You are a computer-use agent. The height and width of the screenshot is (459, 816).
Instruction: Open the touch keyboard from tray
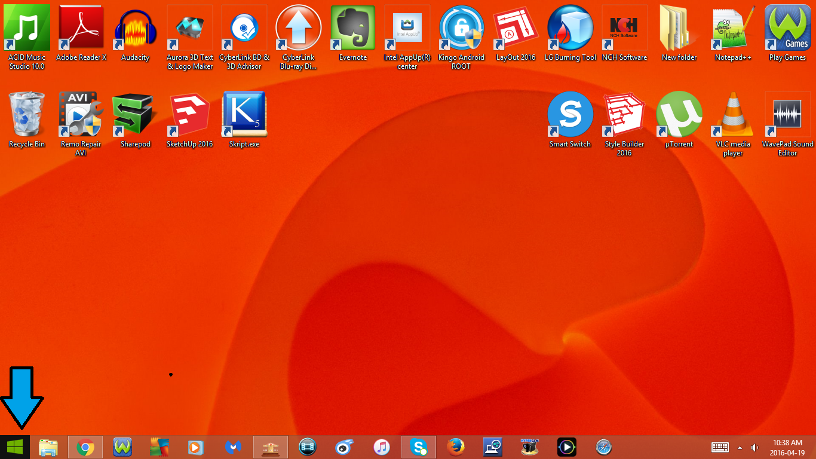[x=720, y=447]
